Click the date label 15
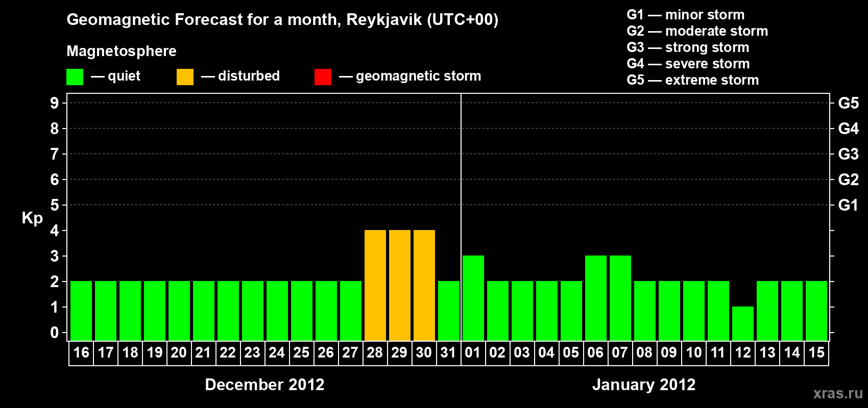 pyautogui.click(x=816, y=353)
